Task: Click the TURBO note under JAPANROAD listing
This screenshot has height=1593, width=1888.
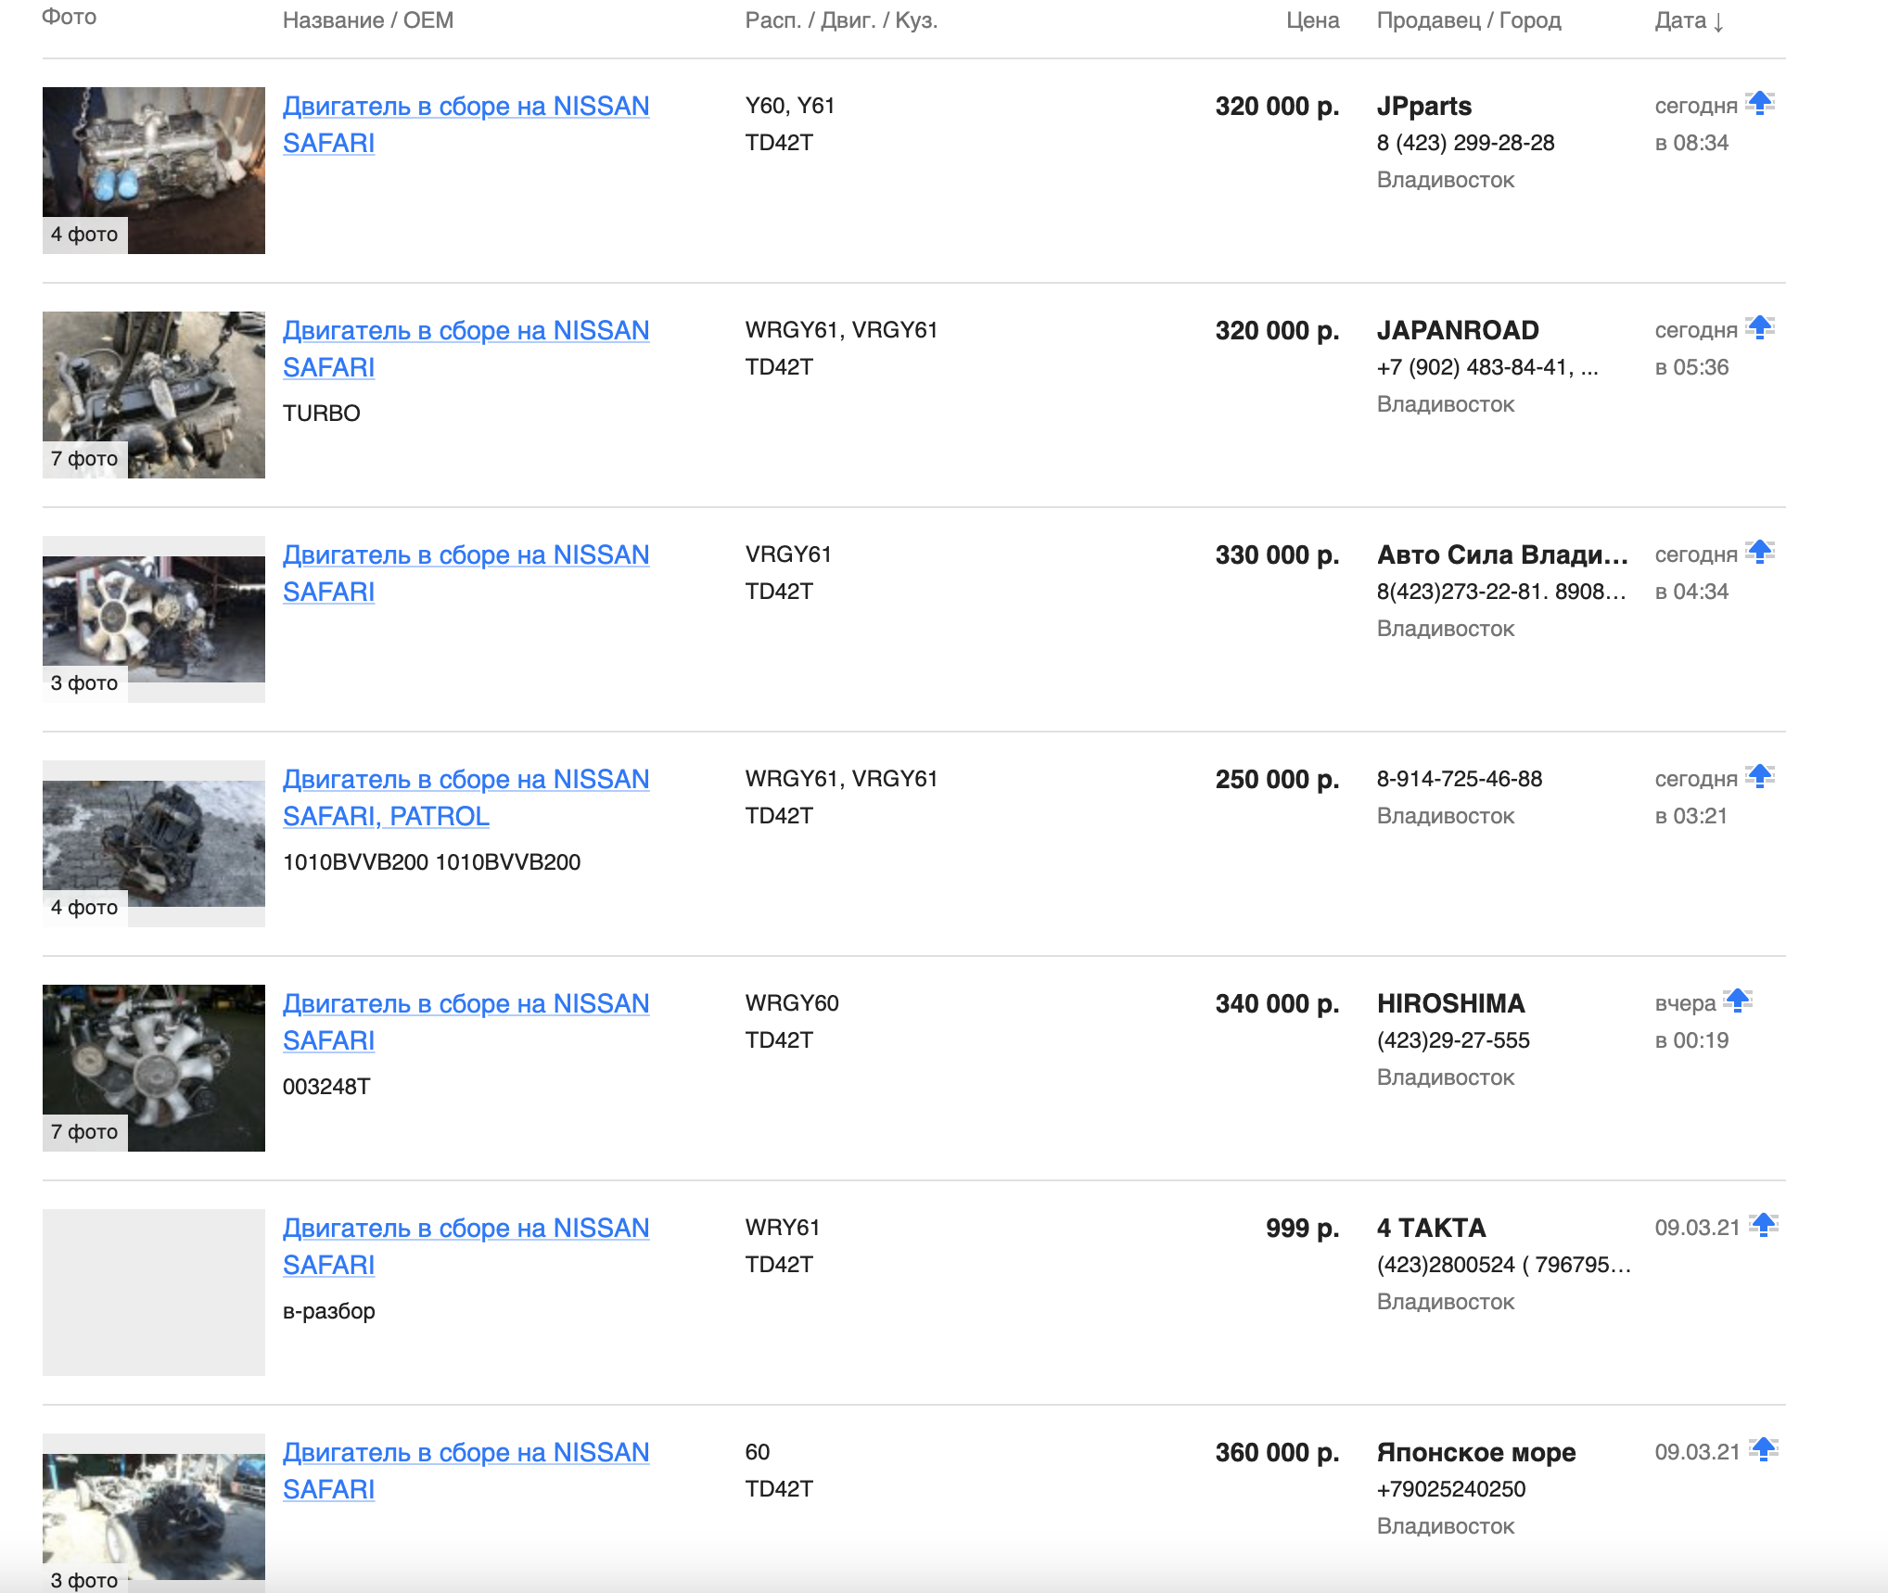Action: 321,414
